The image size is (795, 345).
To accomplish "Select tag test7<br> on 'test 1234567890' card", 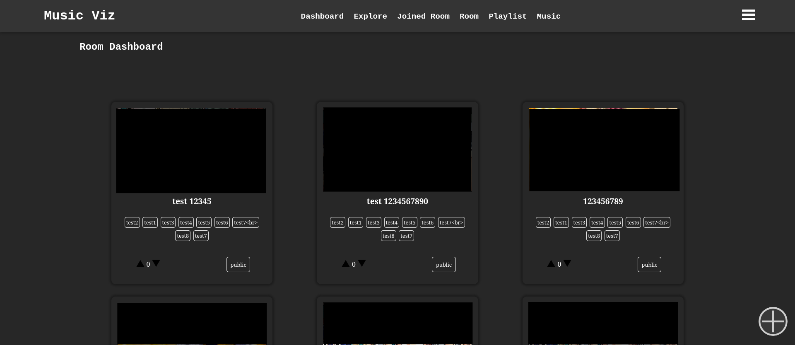I will (x=451, y=222).
